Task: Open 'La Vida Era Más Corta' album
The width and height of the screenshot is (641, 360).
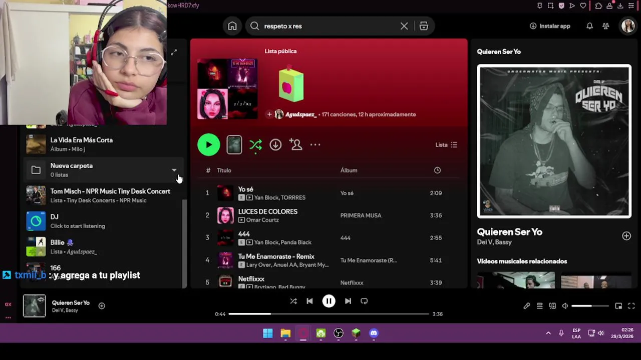Action: (104, 144)
